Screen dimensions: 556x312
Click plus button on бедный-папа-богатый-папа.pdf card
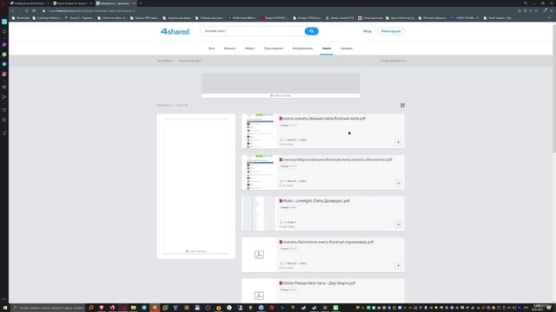[x=398, y=142]
